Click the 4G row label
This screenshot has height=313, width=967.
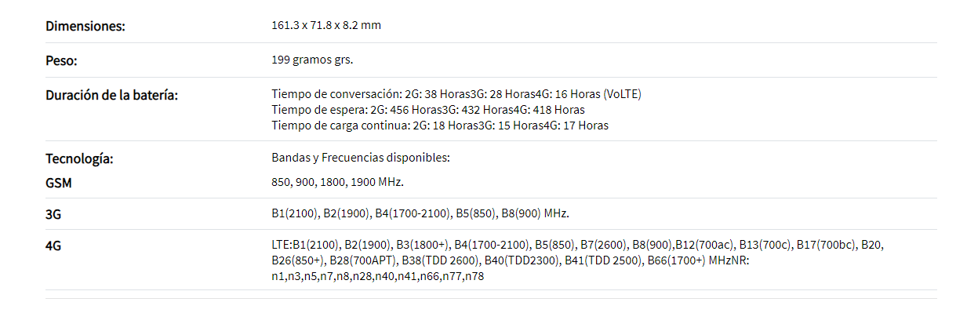coord(54,246)
